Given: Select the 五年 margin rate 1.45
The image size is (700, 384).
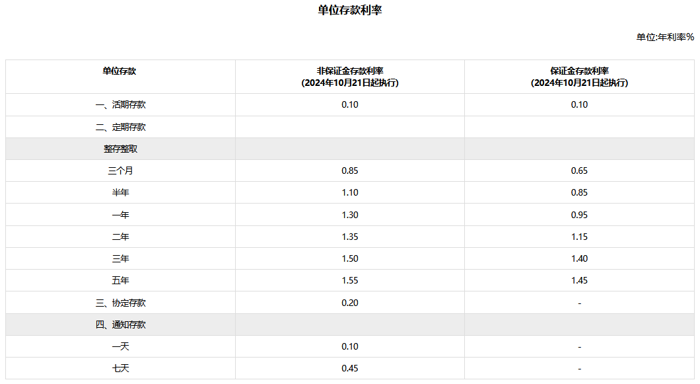Looking at the screenshot, I should (x=579, y=281).
